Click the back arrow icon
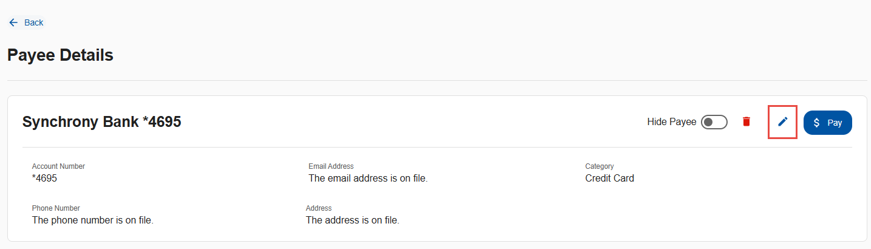Screen dimensions: 871x249 pos(13,22)
